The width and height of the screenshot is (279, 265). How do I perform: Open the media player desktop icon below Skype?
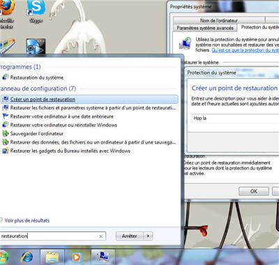(36, 47)
